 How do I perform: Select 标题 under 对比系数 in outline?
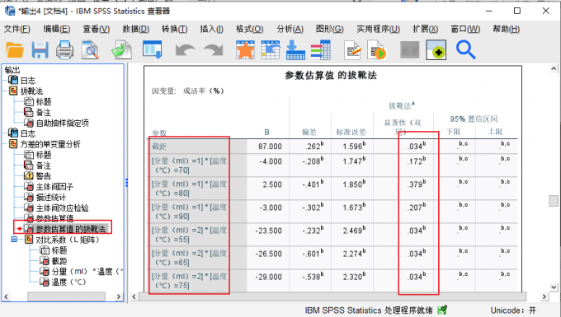59,250
